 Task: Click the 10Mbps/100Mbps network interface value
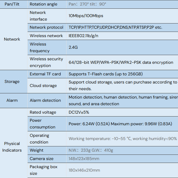[x=86, y=16]
